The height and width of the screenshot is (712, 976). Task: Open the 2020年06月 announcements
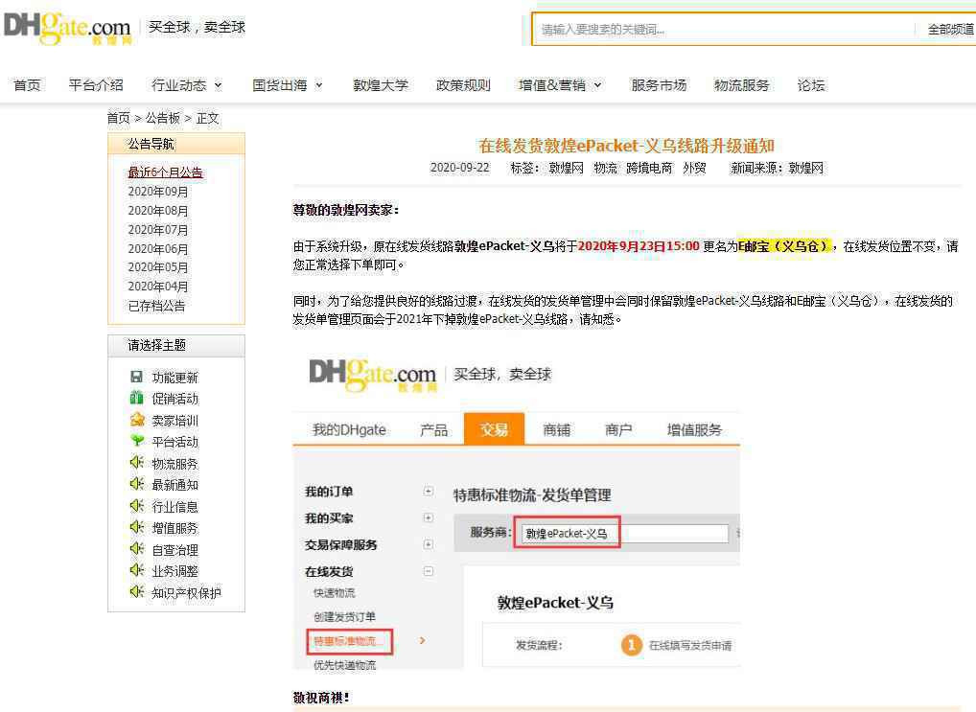(158, 248)
